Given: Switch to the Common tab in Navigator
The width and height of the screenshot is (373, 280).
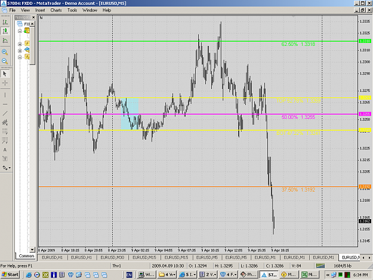Looking at the screenshot, I should pos(26,256).
